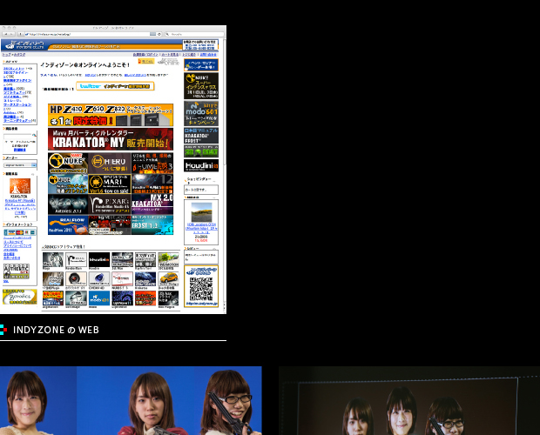The width and height of the screenshot is (540, 435).
Task: Click the MARI product banner
Action: 109,183
